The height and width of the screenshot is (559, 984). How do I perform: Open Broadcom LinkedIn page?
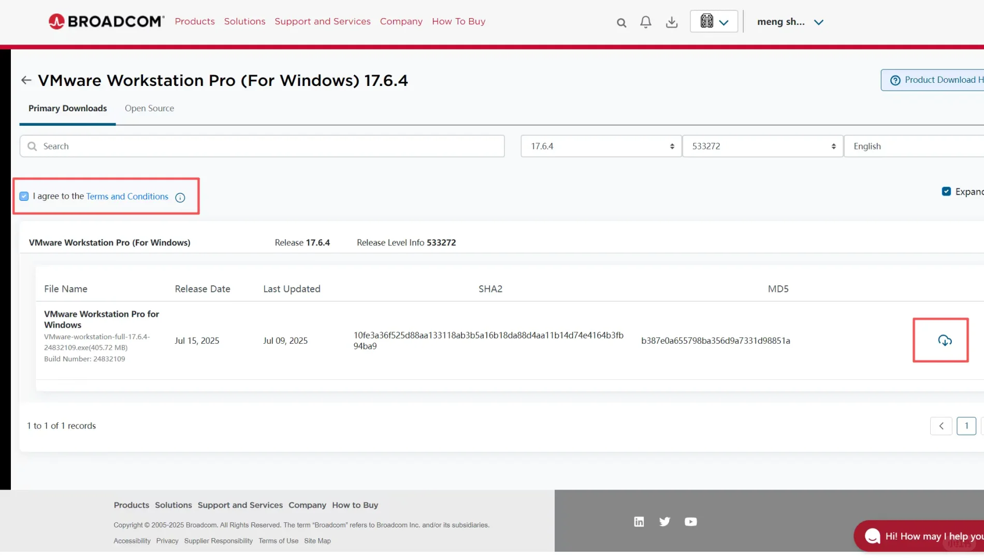(639, 522)
